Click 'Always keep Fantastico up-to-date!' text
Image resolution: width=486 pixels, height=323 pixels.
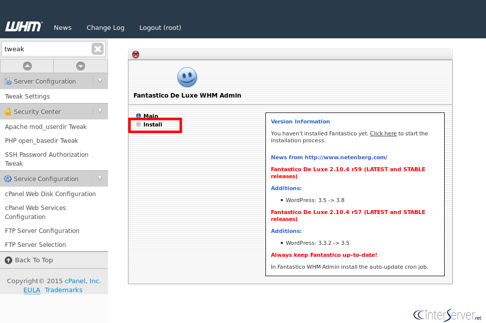pos(324,255)
